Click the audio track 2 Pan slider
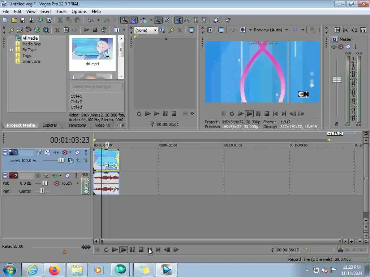 coord(43,191)
